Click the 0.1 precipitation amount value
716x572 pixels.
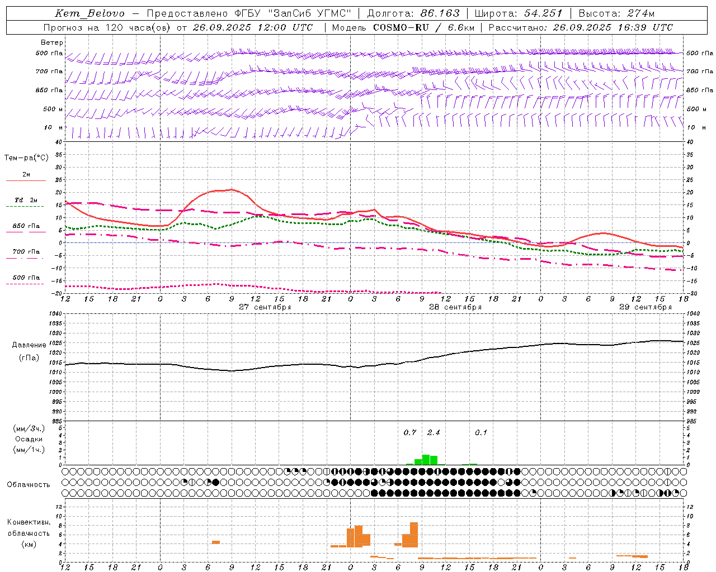click(x=481, y=432)
